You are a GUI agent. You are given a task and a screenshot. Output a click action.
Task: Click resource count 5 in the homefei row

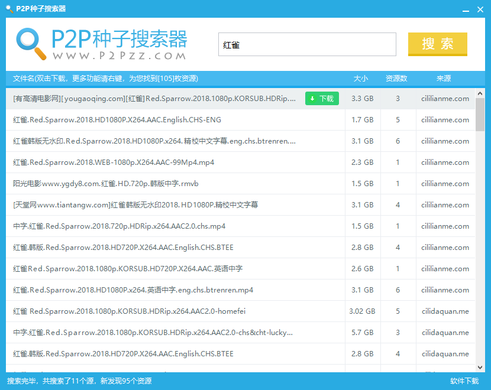pos(398,311)
